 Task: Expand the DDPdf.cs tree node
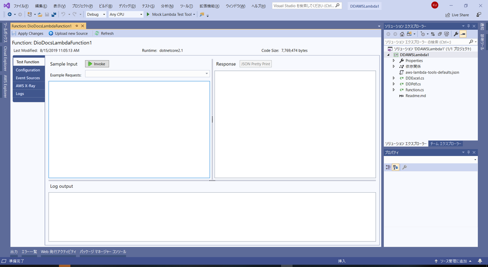[394, 84]
